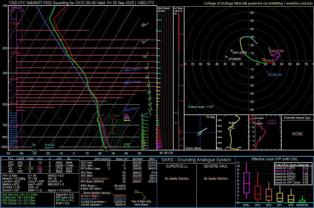The image size is (314, 208).
Task: Click the Inf. Temp. Adv. header
Action: (x=178, y=11)
